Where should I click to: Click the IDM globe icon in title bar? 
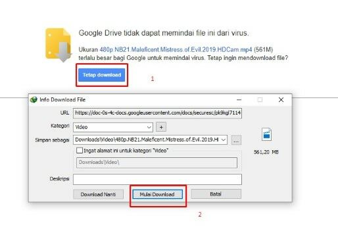[x=34, y=99]
